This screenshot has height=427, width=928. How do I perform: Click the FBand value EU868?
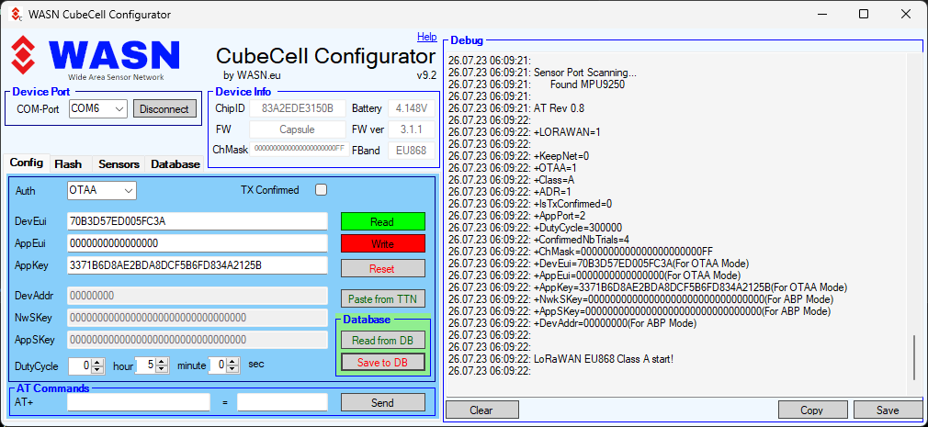coord(412,151)
